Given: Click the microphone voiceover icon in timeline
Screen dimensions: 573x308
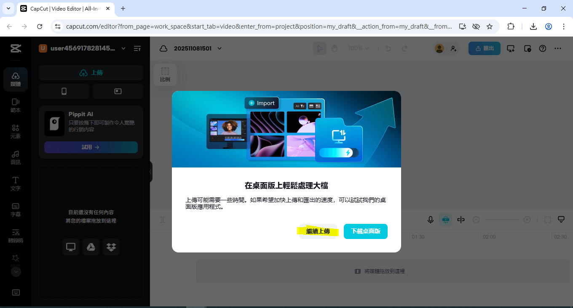Looking at the screenshot, I should click(x=431, y=220).
